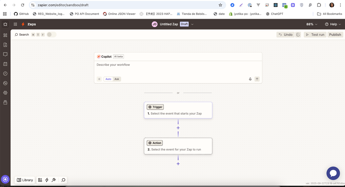Click the extension icon with green 1 badge
This screenshot has width=345, height=187.
[284, 5]
